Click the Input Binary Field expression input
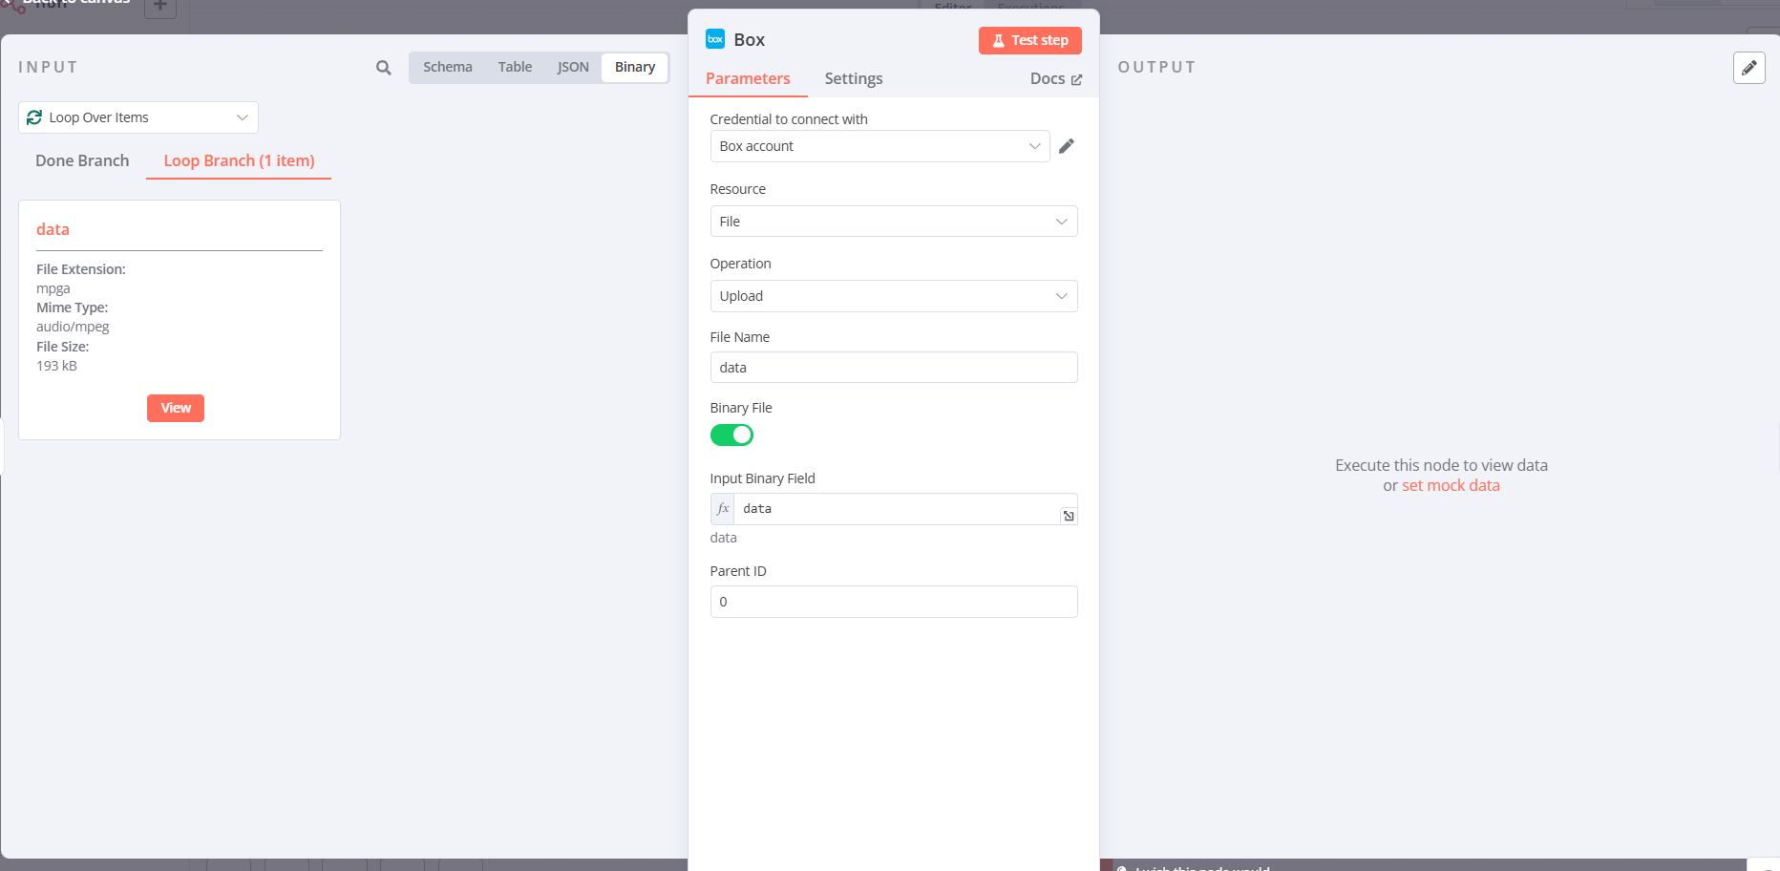 coord(899,509)
